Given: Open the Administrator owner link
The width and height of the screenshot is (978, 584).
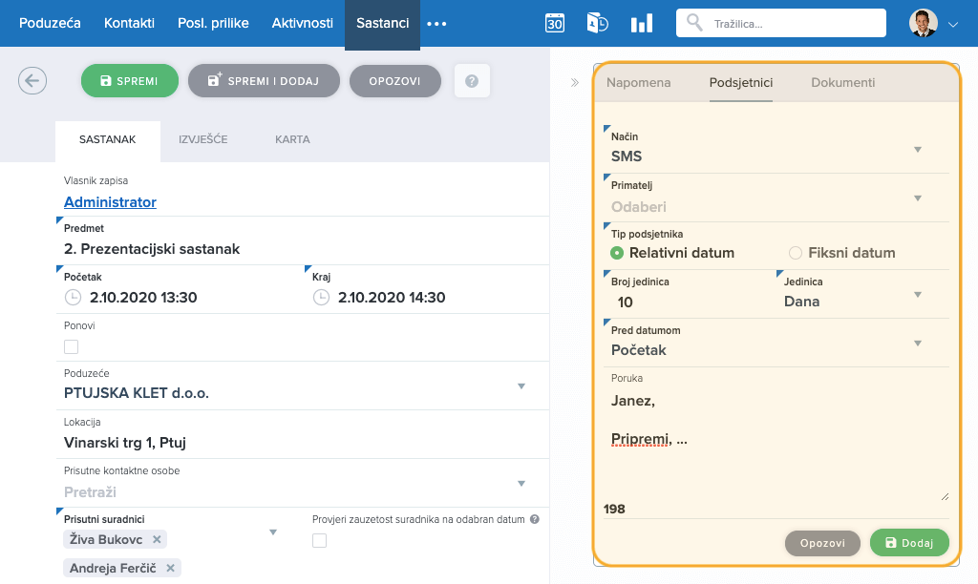Looking at the screenshot, I should tap(110, 202).
